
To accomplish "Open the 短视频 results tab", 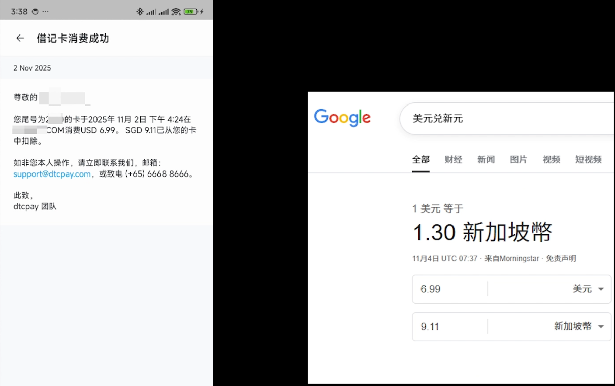I will point(589,159).
